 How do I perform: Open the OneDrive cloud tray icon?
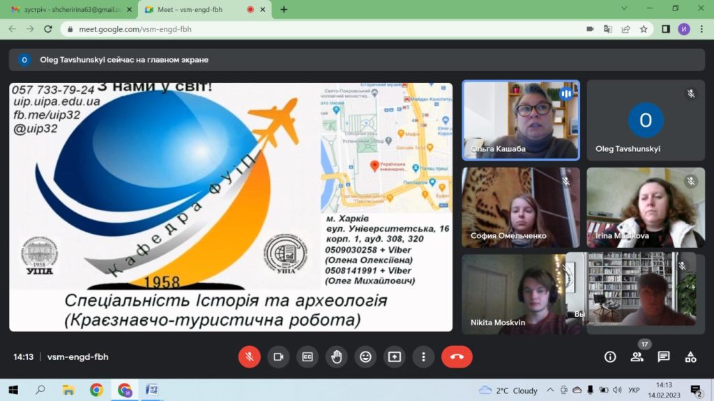577,390
